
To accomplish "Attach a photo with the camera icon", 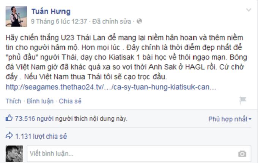I will 242,154.
